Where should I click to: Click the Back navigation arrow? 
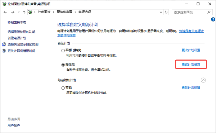click(x=5, y=12)
